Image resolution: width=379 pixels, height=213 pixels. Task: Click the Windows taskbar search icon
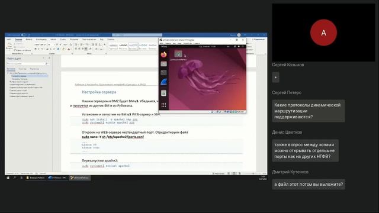pyautogui.click(x=14, y=177)
